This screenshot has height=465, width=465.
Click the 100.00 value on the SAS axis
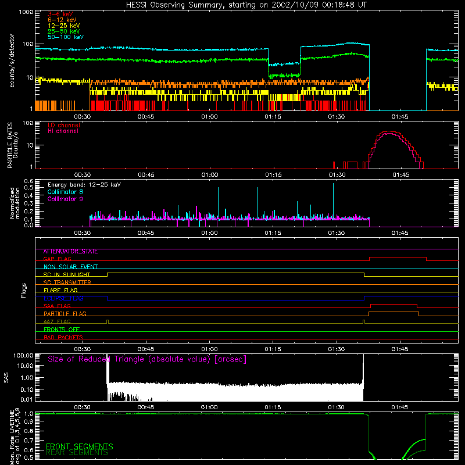click(23, 356)
